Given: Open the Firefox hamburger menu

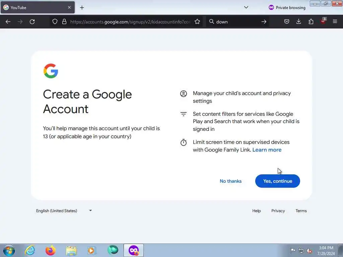Looking at the screenshot, I should click(335, 22).
